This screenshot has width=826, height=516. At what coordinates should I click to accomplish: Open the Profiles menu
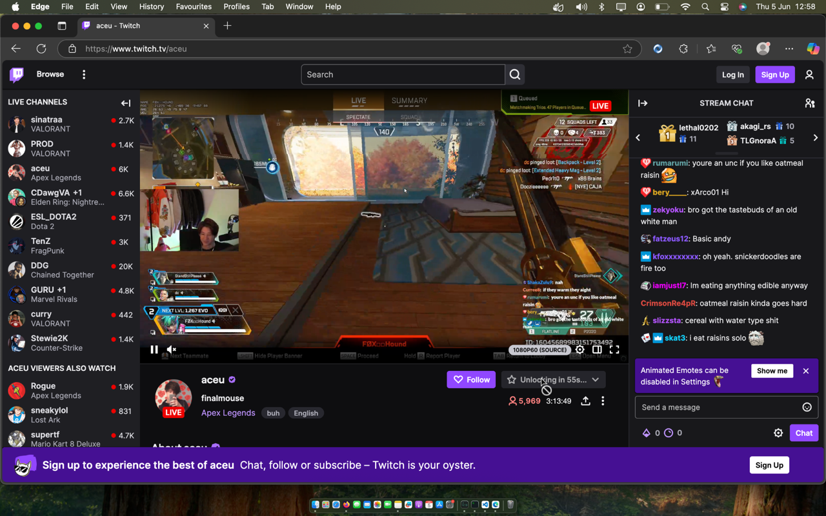pos(236,6)
